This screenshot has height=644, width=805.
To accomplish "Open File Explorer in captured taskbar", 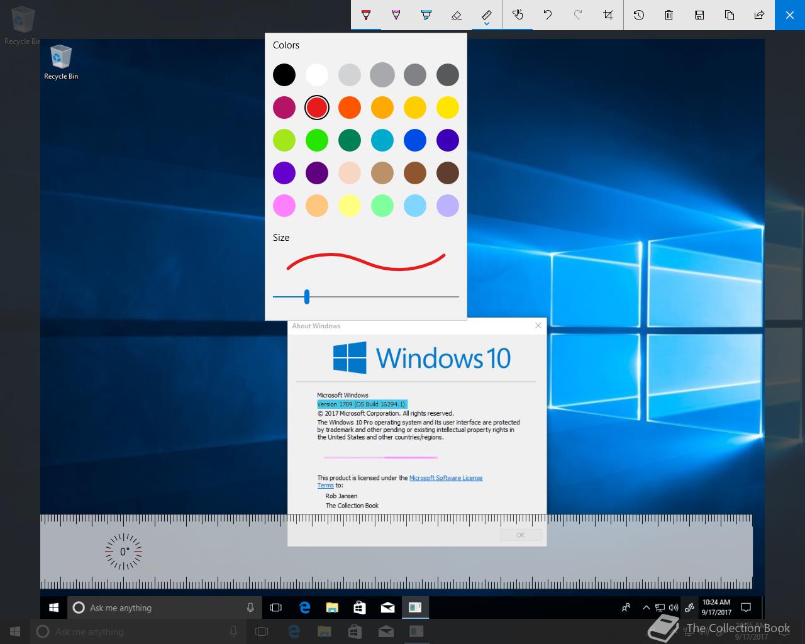I will 332,608.
